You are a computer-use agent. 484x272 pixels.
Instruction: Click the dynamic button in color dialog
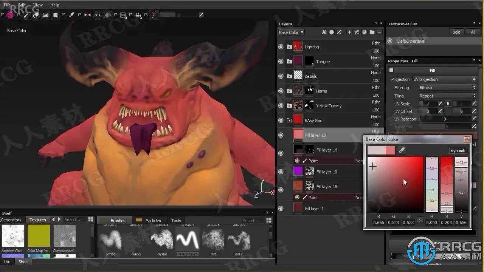tap(458, 151)
